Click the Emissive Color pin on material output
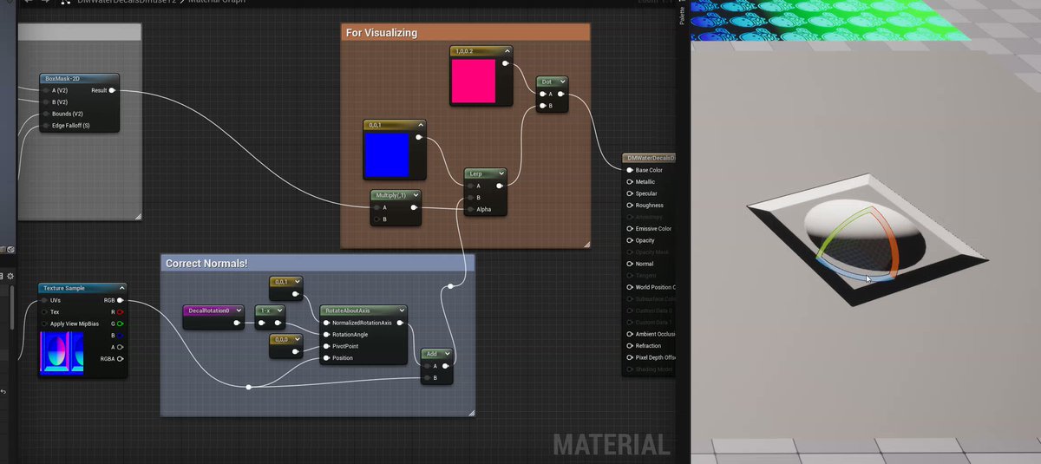 pos(630,229)
